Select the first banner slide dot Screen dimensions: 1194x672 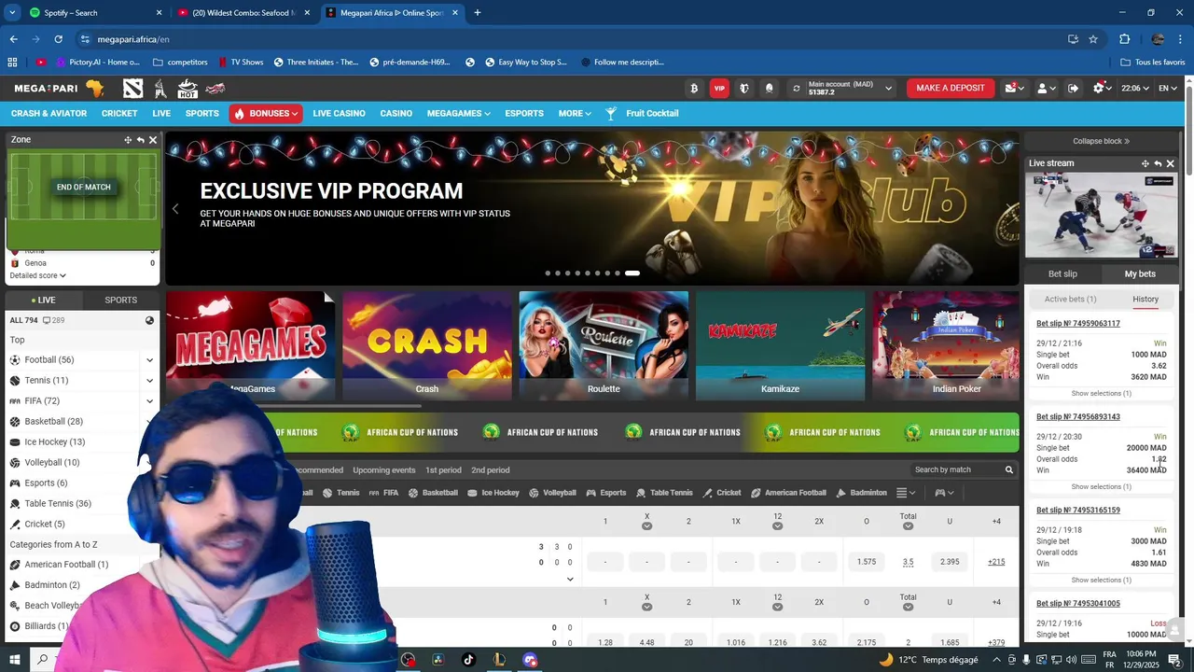tap(548, 273)
